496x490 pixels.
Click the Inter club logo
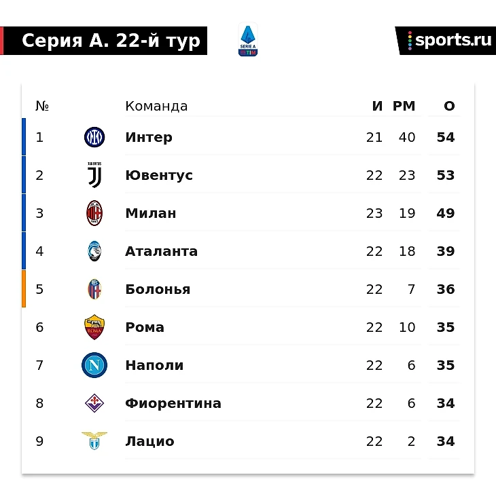pyautogui.click(x=94, y=137)
